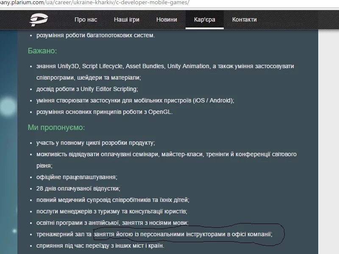The width and height of the screenshot is (339, 254).
Task: Open the "Про нас" navigation menu
Action: pos(86,19)
